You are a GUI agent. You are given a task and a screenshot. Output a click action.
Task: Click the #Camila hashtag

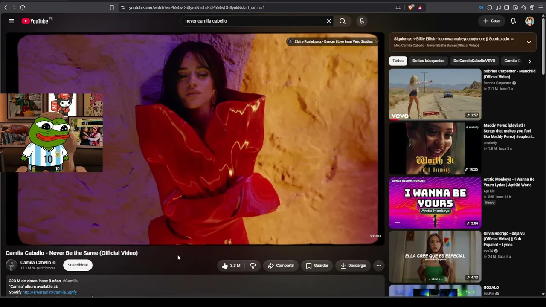[x=70, y=281]
